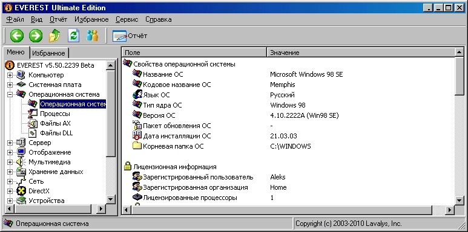Click the folder up-level toolbar icon
Viewport: 468px width, 232px height.
(54, 36)
